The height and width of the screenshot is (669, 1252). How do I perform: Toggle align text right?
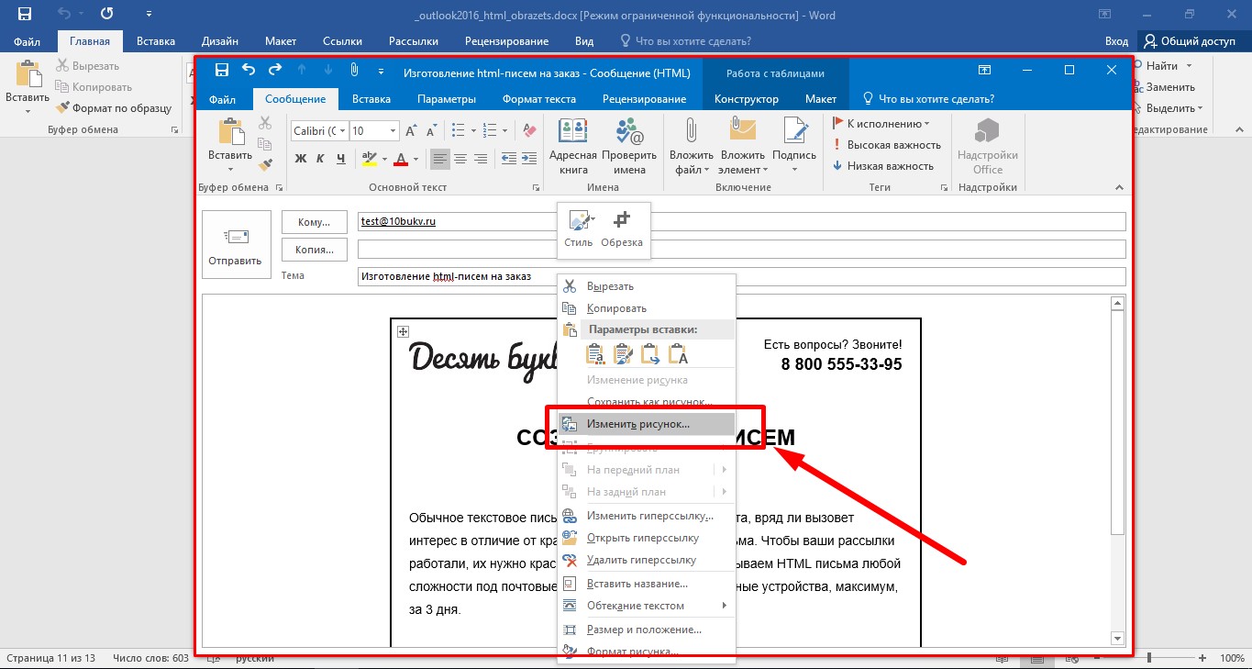pyautogui.click(x=480, y=159)
